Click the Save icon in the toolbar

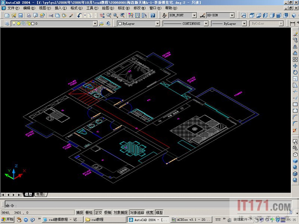point(20,15)
